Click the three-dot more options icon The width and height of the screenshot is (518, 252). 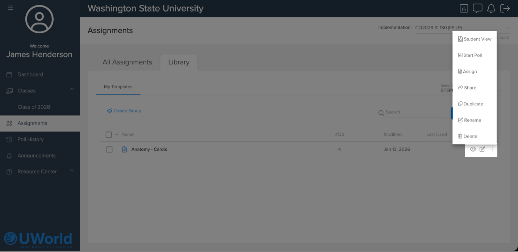[492, 149]
